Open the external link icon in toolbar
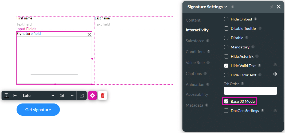Screen dimensions: 285x133 pyautogui.click(x=82, y=95)
